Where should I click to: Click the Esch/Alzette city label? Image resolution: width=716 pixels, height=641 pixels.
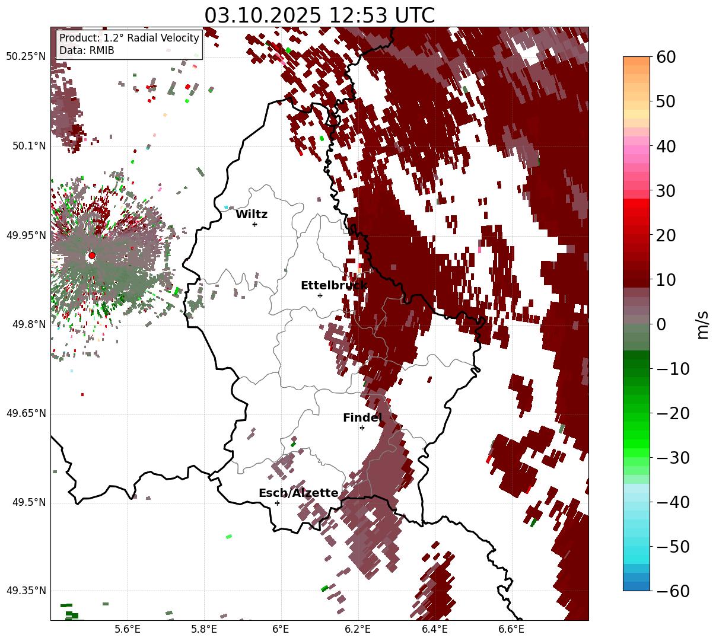(x=298, y=493)
